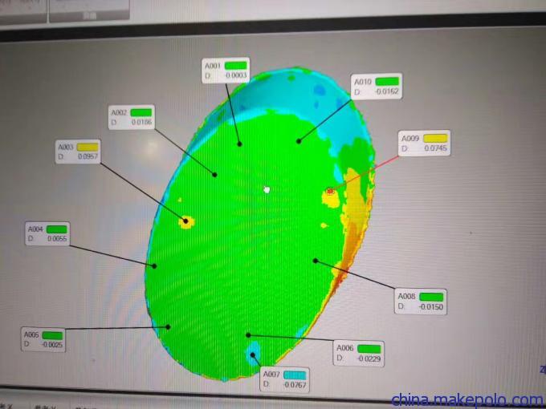Click deviation value -0.0003 in A001

click(x=235, y=75)
